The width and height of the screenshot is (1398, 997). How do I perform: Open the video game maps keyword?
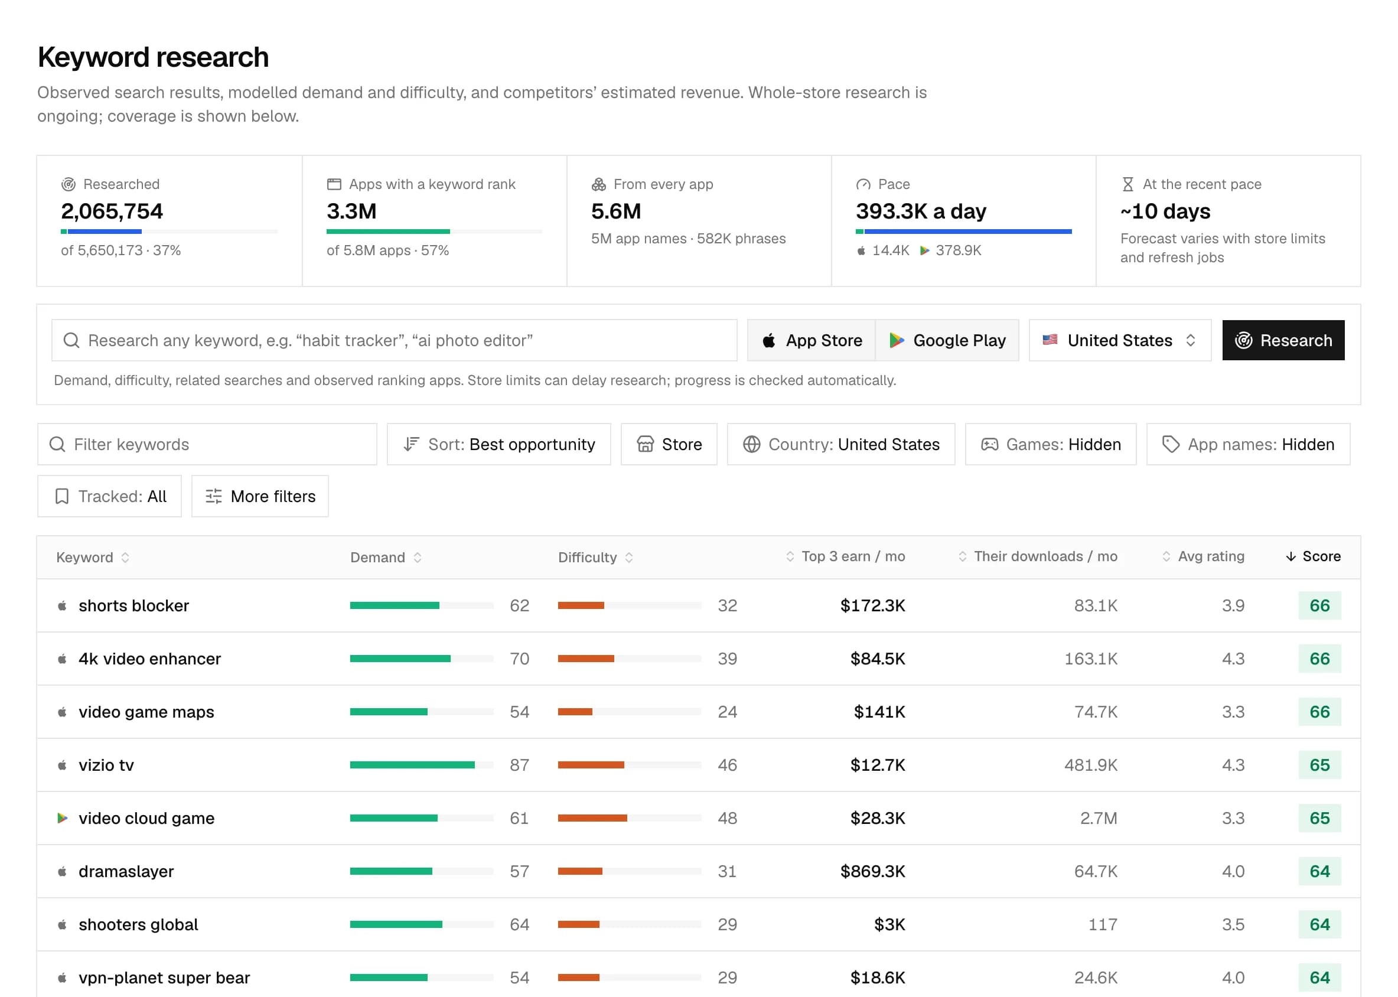point(146,712)
